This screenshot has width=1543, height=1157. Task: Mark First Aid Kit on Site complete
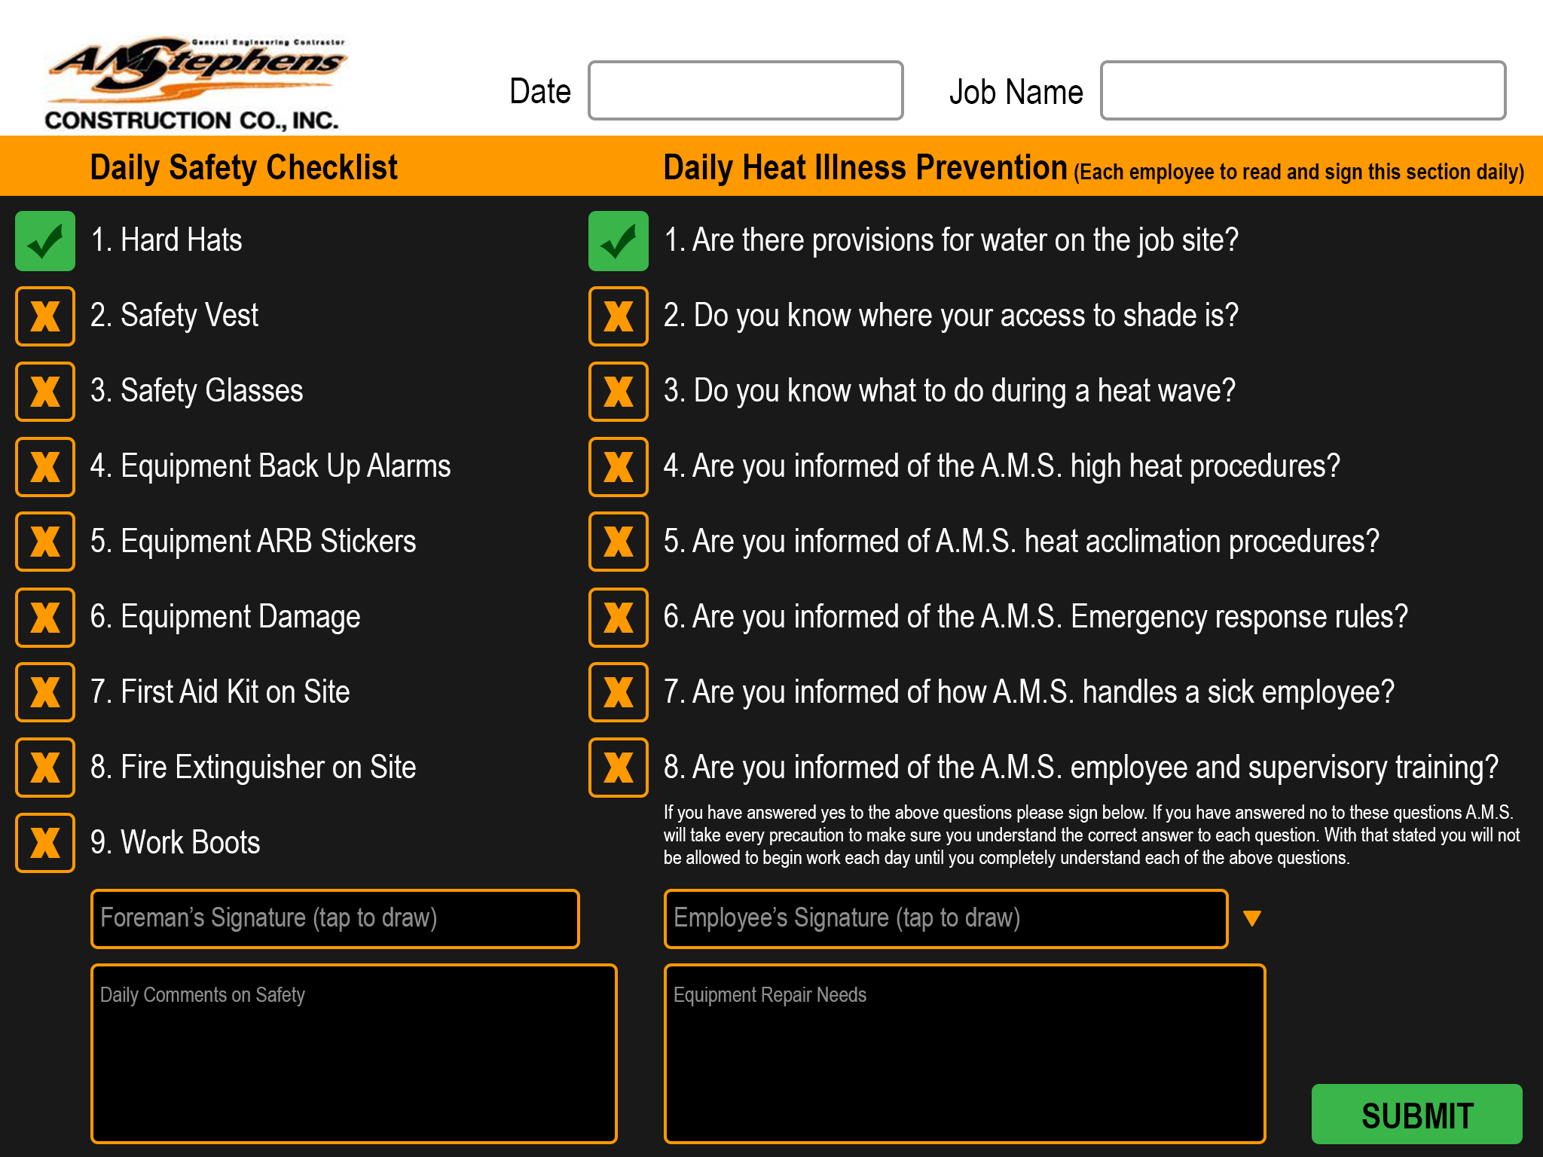click(44, 693)
